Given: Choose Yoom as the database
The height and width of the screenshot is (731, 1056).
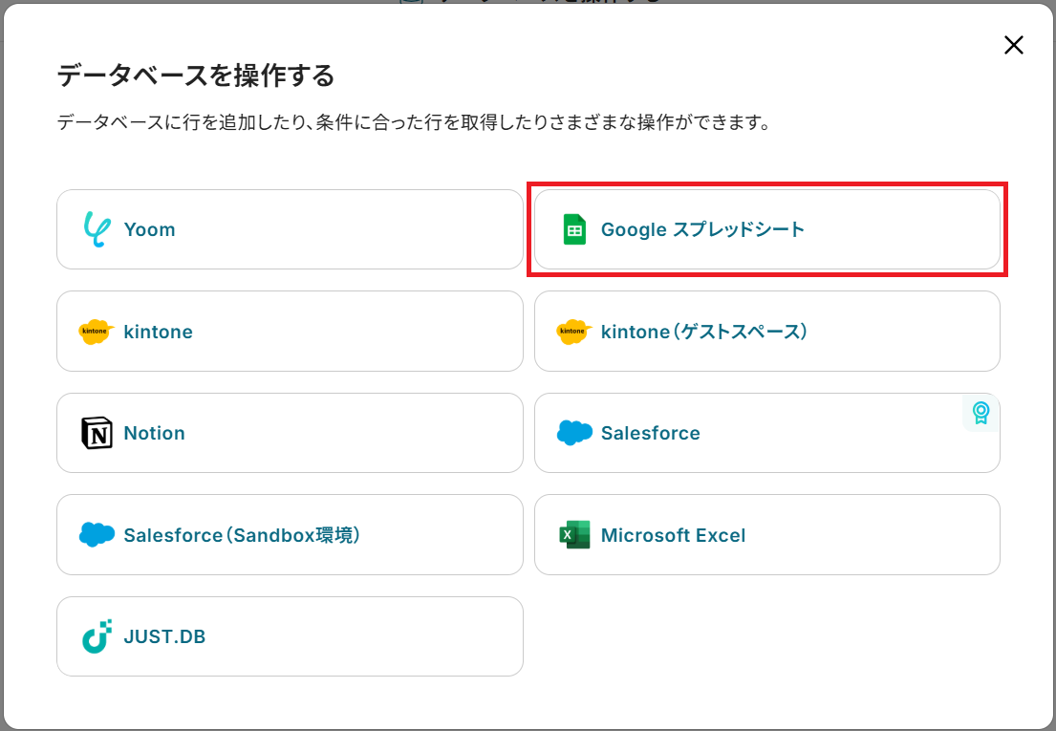Looking at the screenshot, I should click(290, 229).
